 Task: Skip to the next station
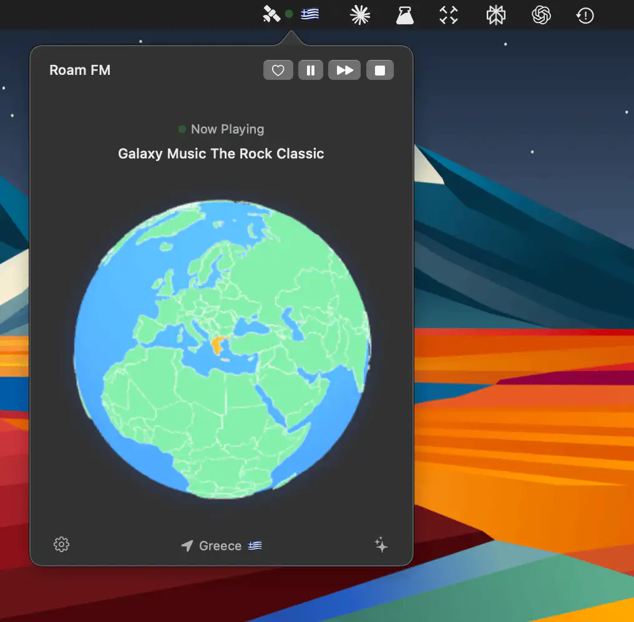pyautogui.click(x=344, y=70)
